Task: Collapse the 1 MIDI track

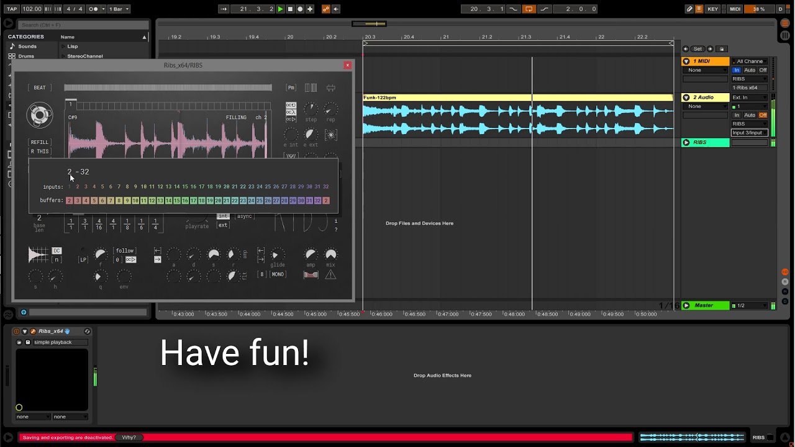Action: click(686, 61)
